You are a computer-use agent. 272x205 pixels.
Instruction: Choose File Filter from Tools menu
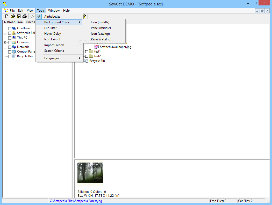click(59, 28)
